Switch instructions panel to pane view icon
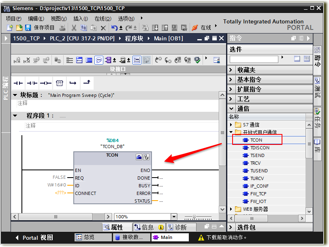The height and width of the screenshot is (247, 329). click(x=297, y=59)
